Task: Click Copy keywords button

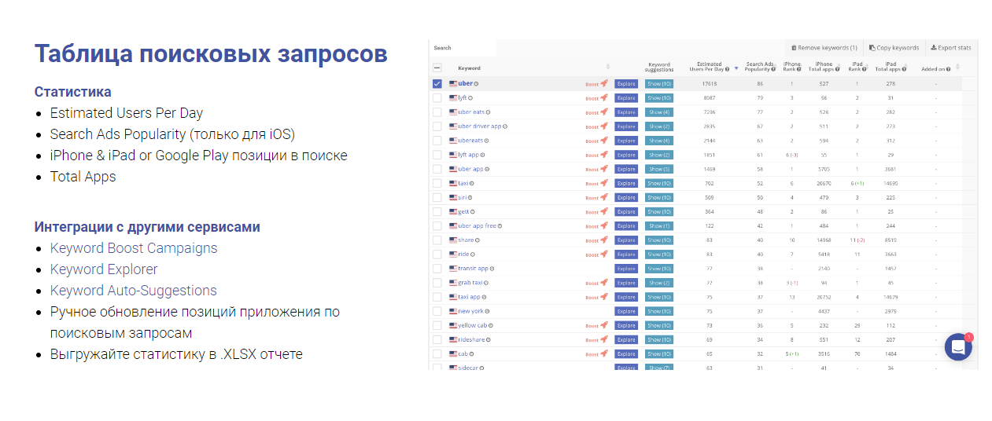Action: tap(894, 48)
